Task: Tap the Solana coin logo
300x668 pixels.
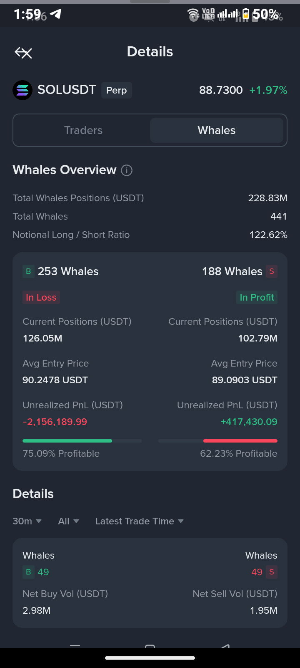Action: click(x=22, y=90)
